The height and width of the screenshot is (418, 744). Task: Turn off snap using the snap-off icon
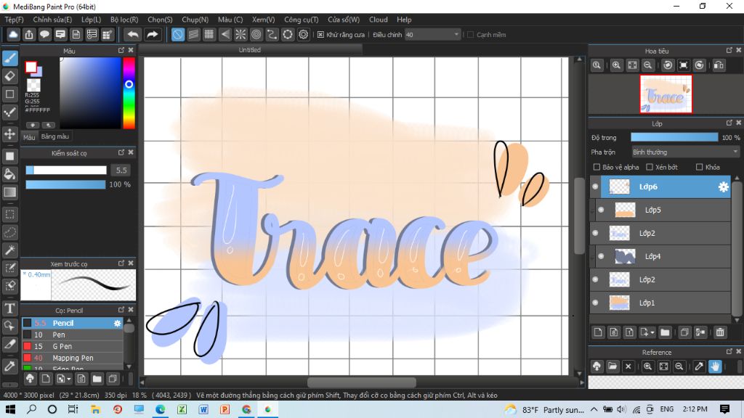click(177, 35)
